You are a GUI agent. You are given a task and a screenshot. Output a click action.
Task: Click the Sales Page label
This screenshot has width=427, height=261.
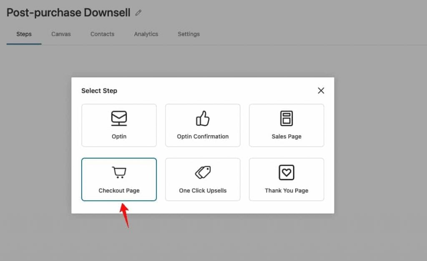pyautogui.click(x=286, y=137)
